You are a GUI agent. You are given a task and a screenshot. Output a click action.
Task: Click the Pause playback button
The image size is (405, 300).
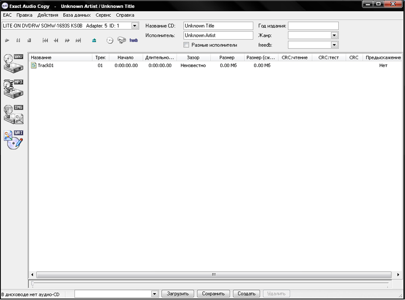pyautogui.click(x=18, y=40)
